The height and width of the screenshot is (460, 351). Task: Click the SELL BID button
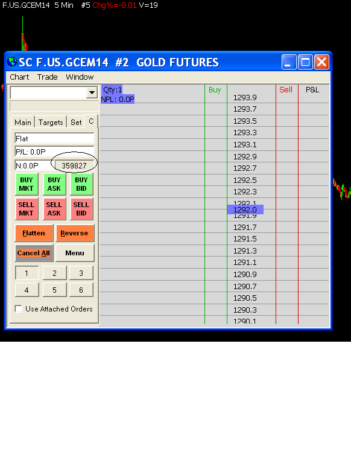click(x=81, y=209)
